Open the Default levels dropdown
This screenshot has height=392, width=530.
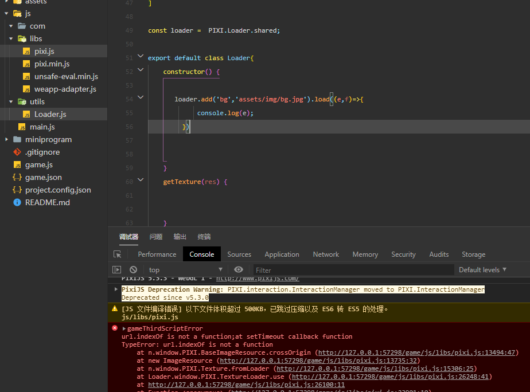click(483, 270)
